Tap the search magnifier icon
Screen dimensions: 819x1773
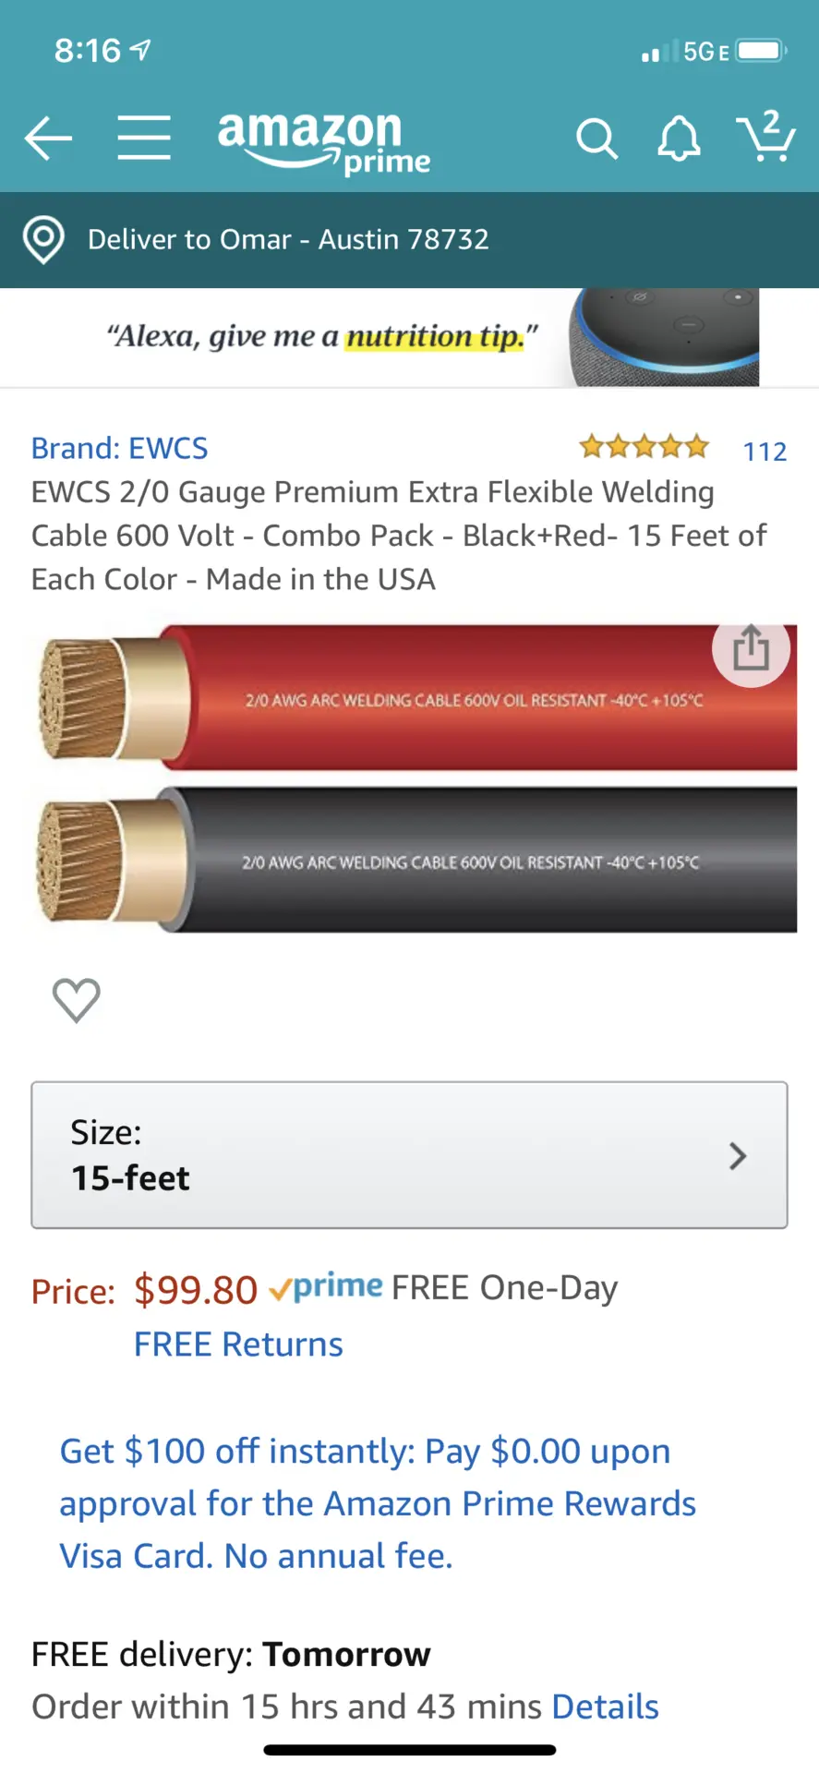point(596,139)
